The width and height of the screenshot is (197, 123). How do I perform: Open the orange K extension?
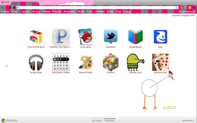pos(190,8)
